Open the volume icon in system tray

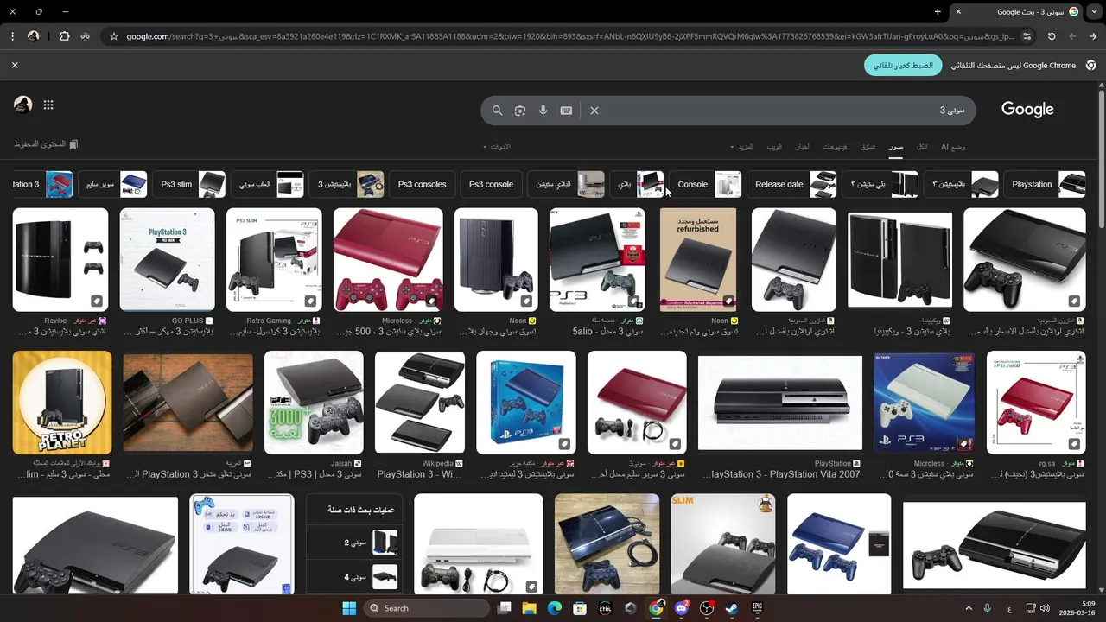point(1046,608)
